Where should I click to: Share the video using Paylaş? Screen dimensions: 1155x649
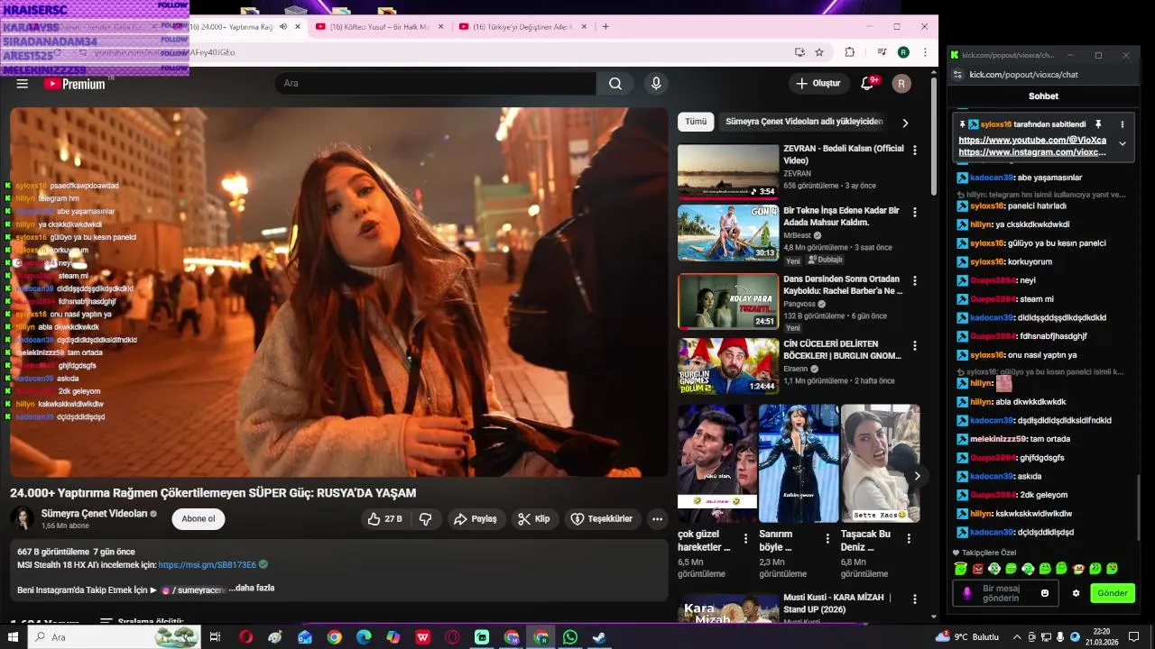click(x=476, y=519)
